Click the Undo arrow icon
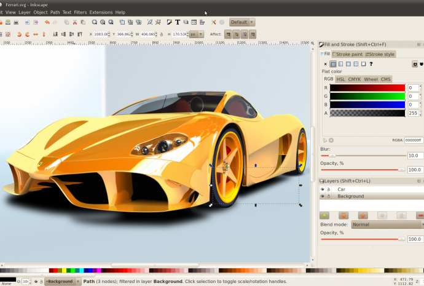This screenshot has height=286, width=424. [47, 22]
